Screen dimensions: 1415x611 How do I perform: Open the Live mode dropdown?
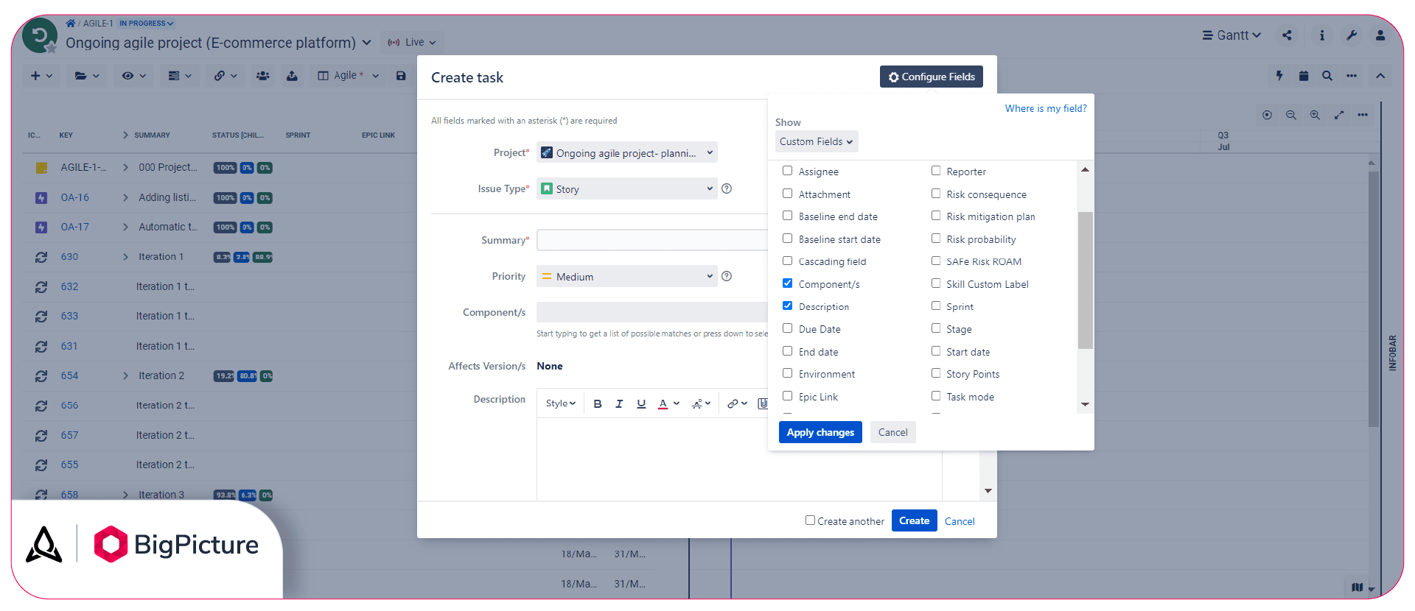coord(412,43)
